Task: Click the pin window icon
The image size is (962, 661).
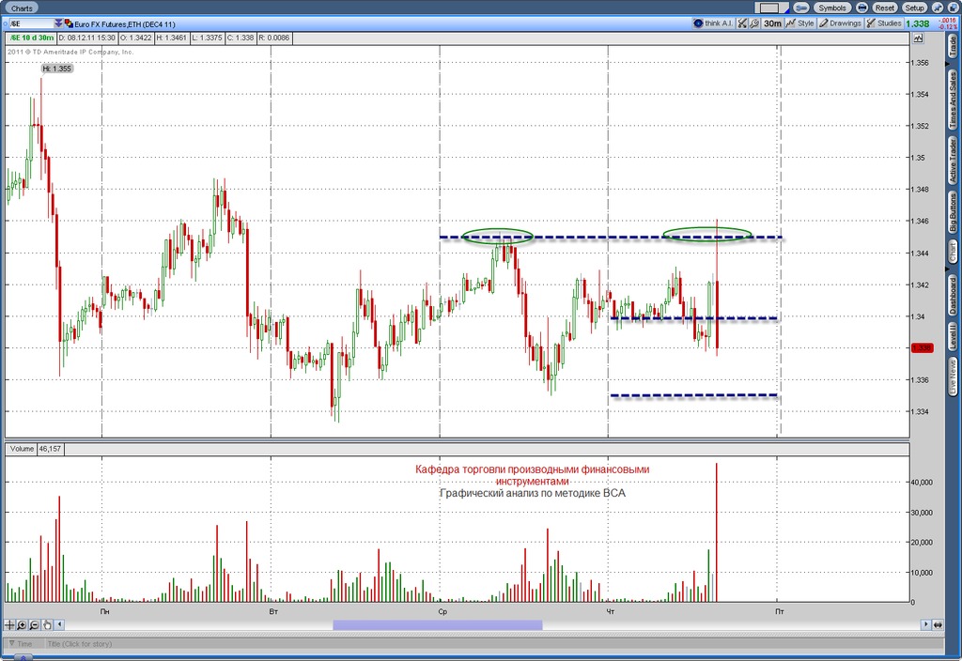Action: (x=938, y=8)
